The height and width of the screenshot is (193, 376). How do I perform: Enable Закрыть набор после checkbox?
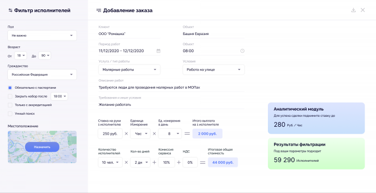(x=10, y=96)
